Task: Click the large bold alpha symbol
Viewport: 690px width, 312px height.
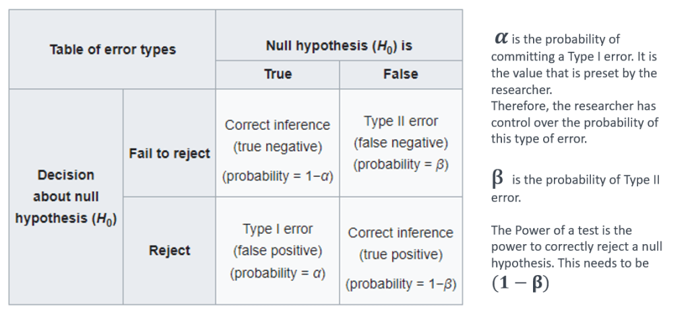Action: point(501,38)
